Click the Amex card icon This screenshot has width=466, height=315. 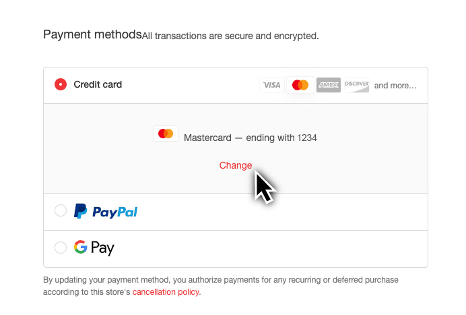[329, 85]
